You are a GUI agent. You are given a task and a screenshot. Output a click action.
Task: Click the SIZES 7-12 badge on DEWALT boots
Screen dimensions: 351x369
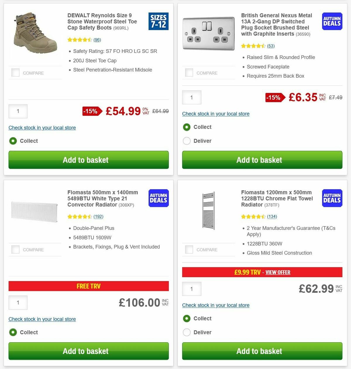point(158,21)
